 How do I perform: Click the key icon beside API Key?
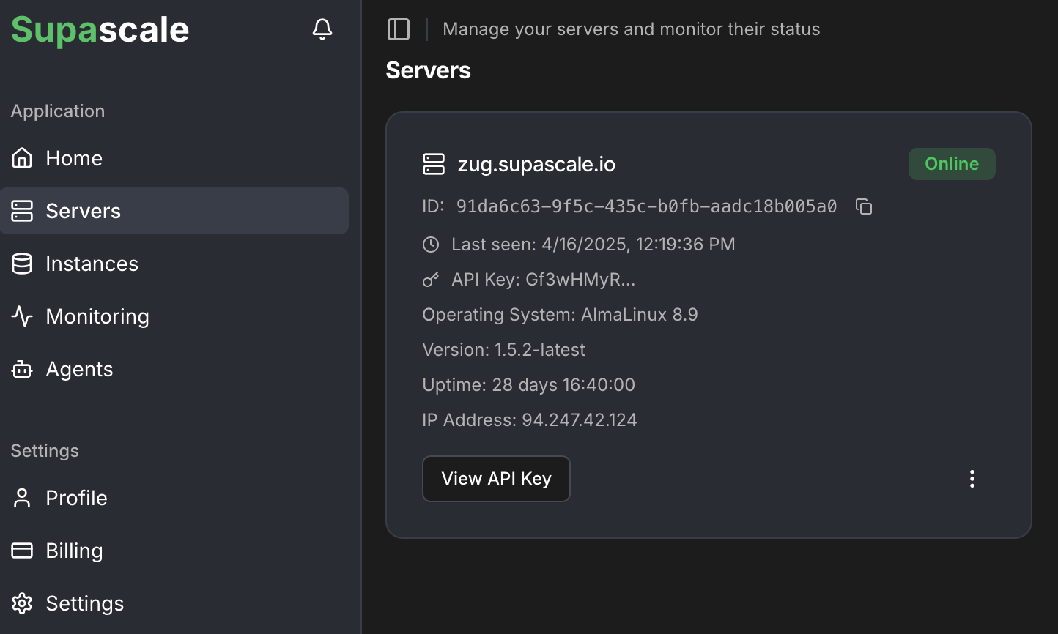(x=431, y=280)
